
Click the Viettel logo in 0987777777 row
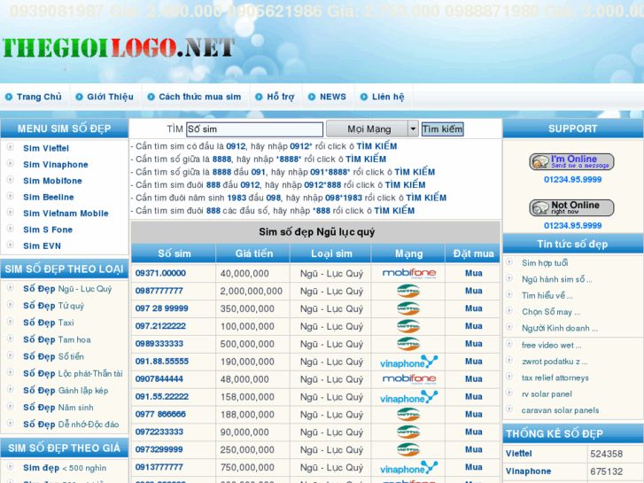408,291
